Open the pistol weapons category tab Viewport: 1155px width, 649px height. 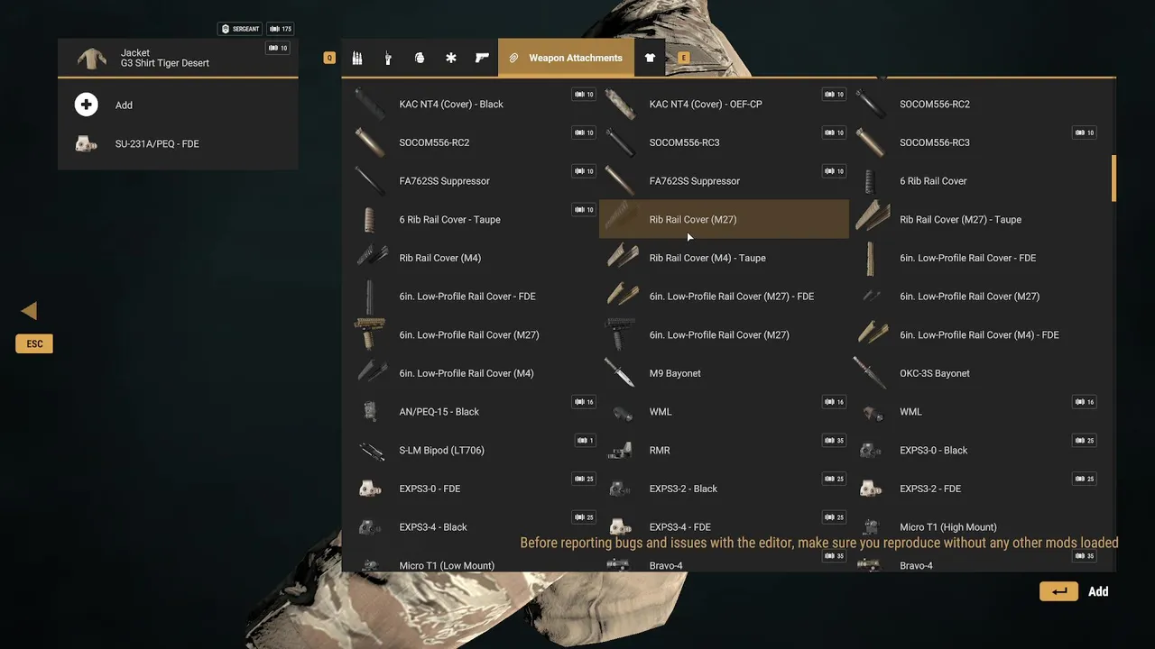[x=482, y=58]
